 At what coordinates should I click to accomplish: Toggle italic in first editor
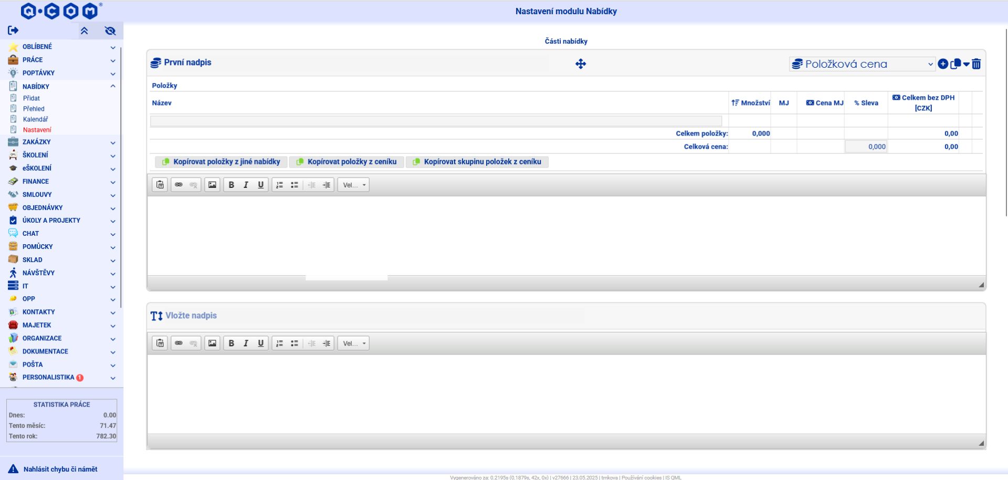[246, 185]
